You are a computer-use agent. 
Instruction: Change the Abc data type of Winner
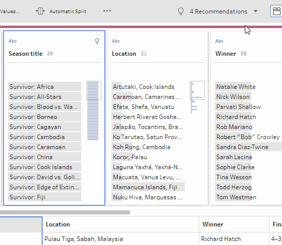(x=219, y=41)
